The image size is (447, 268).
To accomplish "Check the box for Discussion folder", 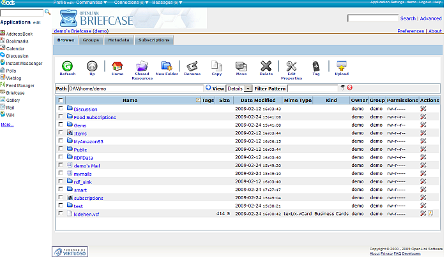I will tap(61, 109).
